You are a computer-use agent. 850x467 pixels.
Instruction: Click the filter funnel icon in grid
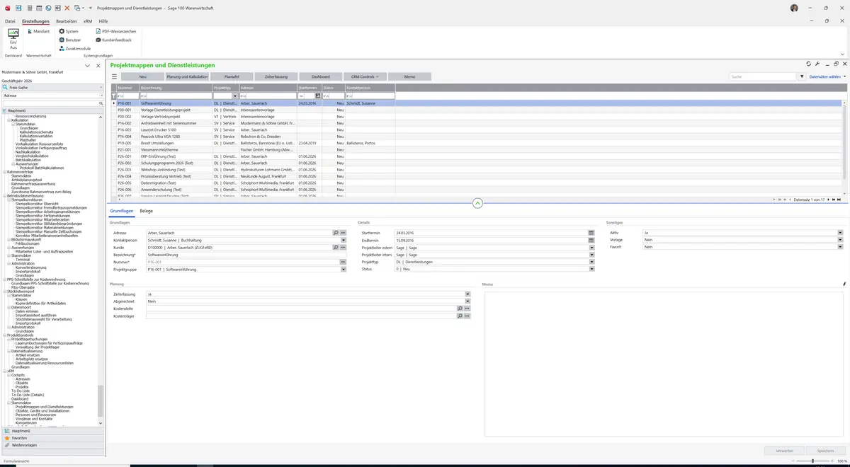tap(114, 96)
